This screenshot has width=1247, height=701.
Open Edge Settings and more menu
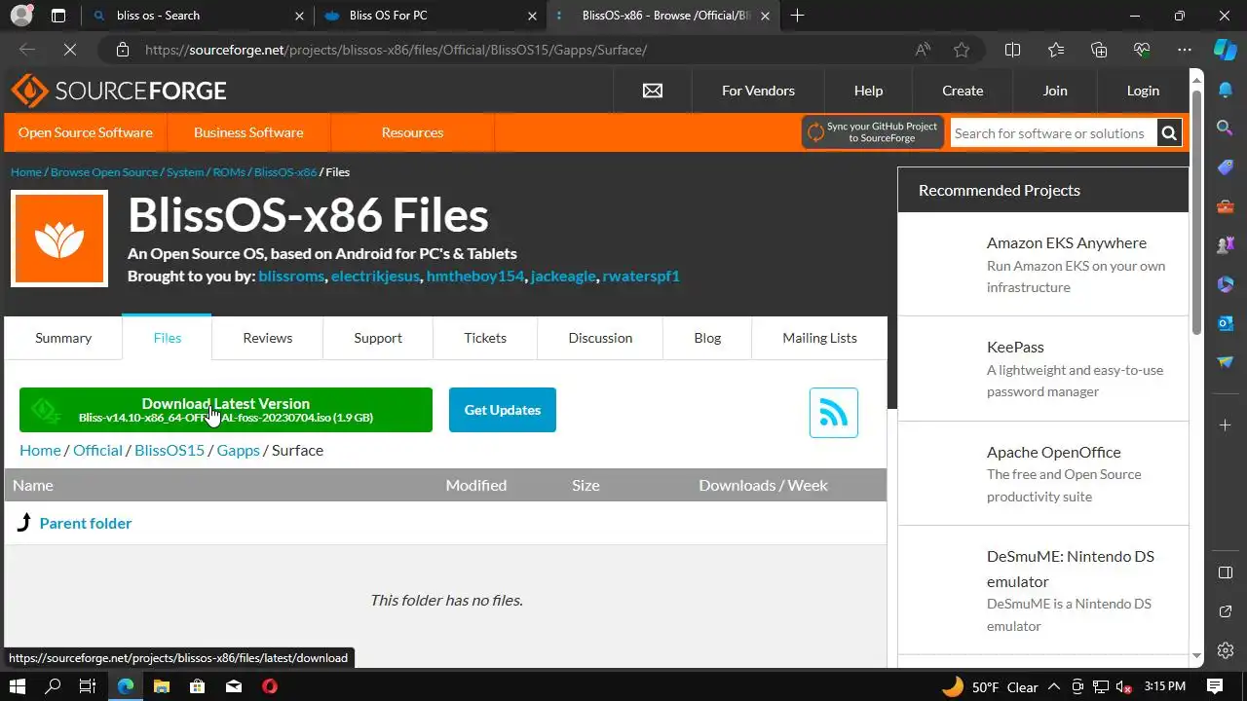click(x=1185, y=50)
